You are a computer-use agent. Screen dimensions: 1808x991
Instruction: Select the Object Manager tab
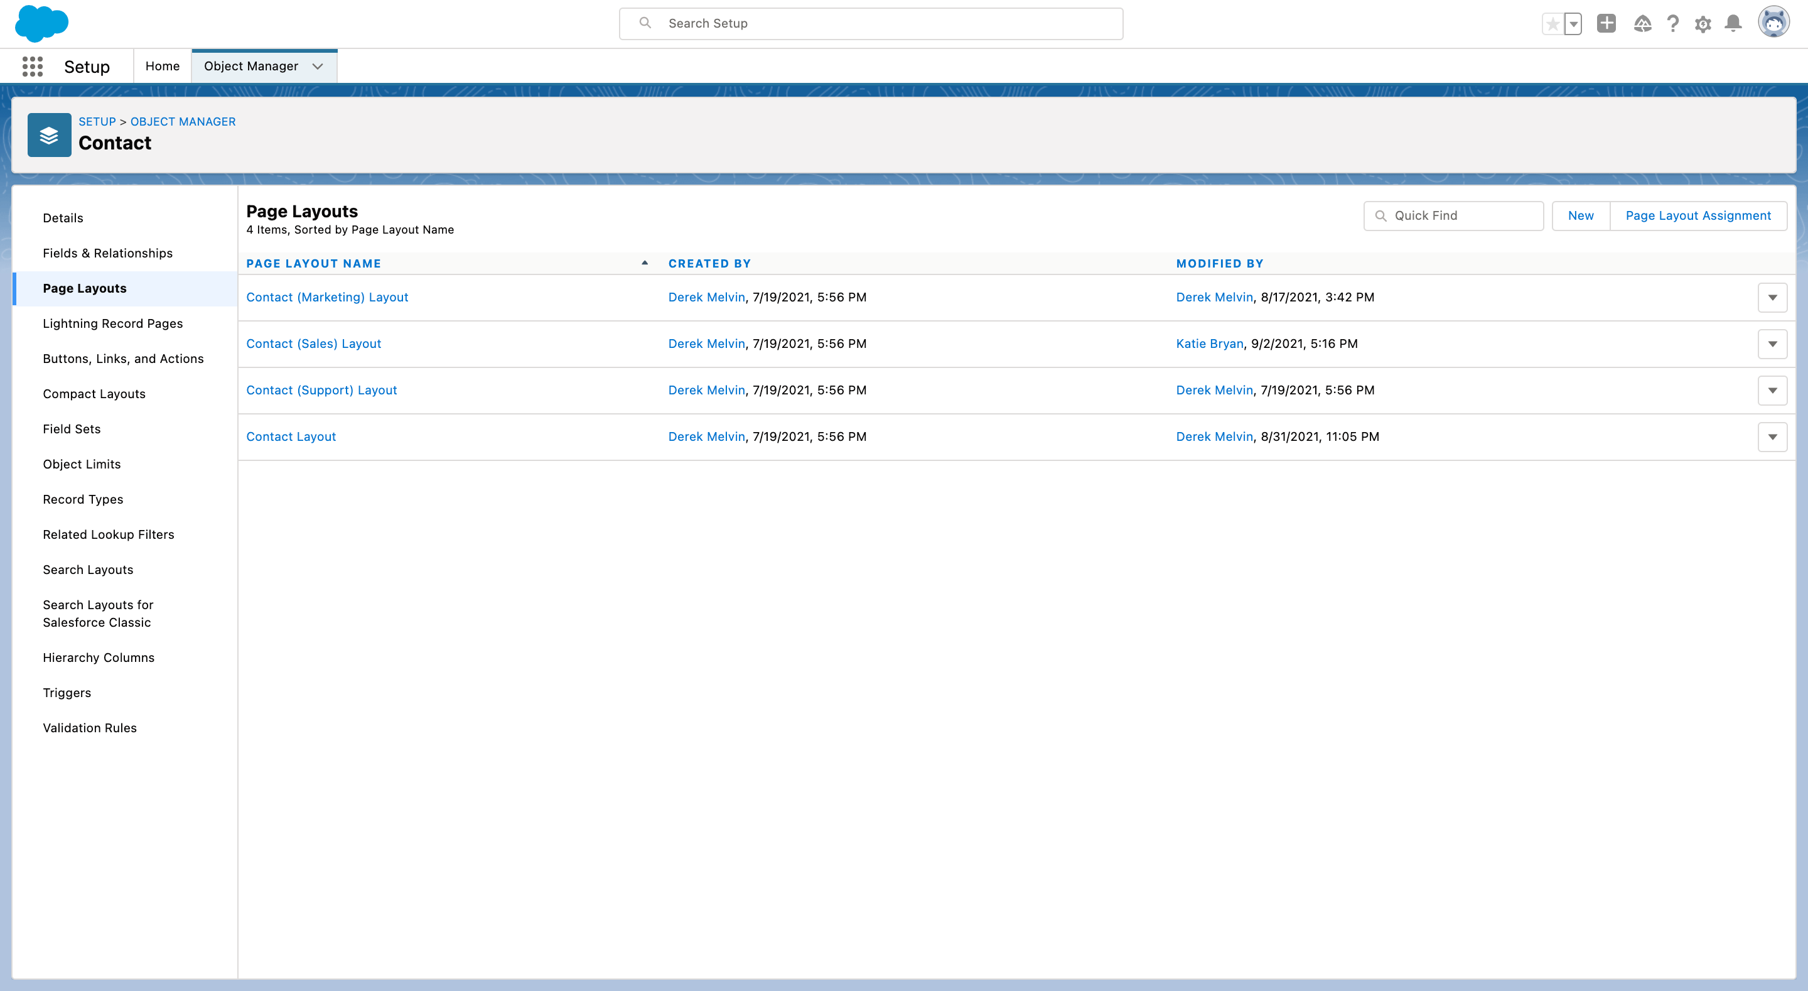click(250, 65)
